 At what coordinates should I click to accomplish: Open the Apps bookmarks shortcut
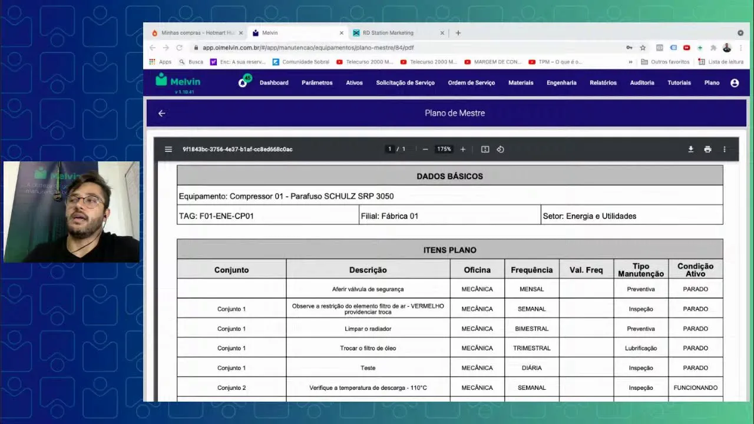pyautogui.click(x=160, y=62)
